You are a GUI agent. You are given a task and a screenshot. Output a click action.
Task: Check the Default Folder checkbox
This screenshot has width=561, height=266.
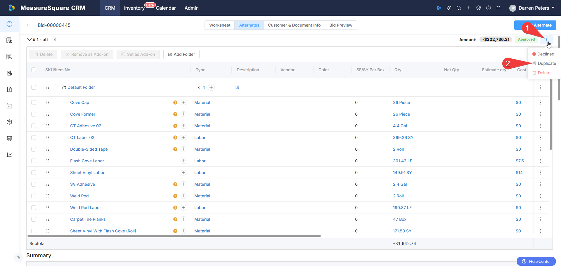tap(34, 87)
